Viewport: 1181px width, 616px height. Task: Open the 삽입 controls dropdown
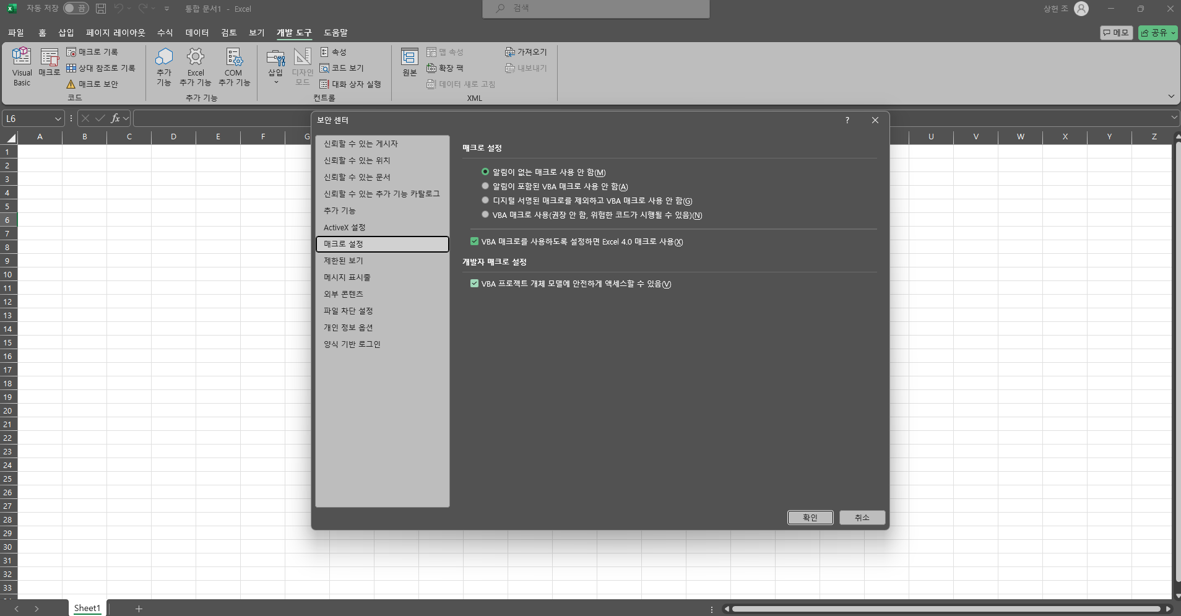coord(275,66)
